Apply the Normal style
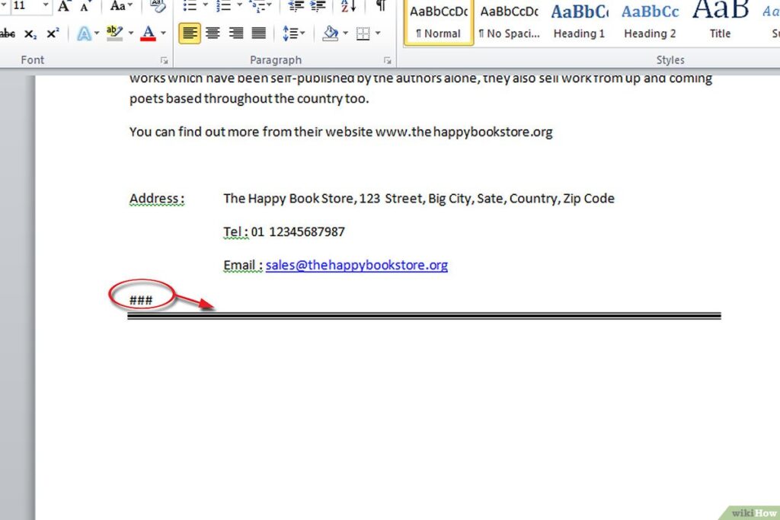This screenshot has width=780, height=520. (x=438, y=22)
